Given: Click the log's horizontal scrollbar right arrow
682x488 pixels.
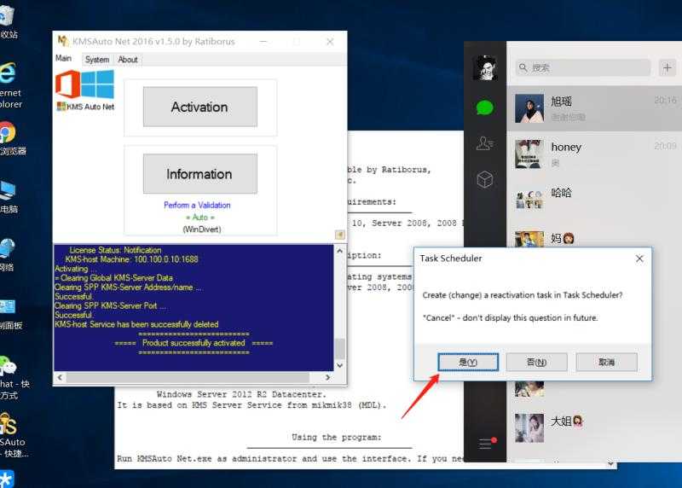Looking at the screenshot, I should [x=328, y=377].
